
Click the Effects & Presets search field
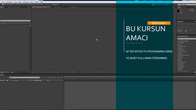point(187,39)
